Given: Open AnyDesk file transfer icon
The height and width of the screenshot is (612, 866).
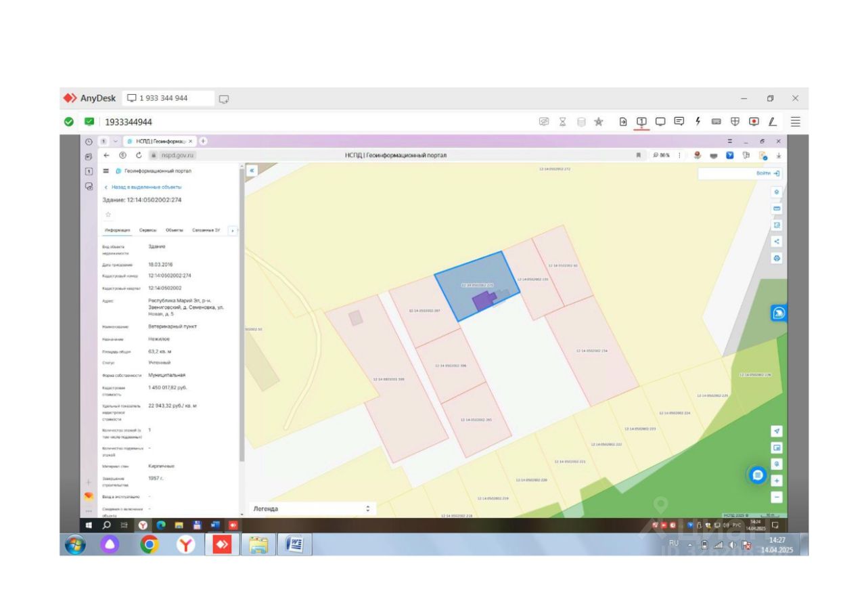Looking at the screenshot, I should [x=623, y=122].
